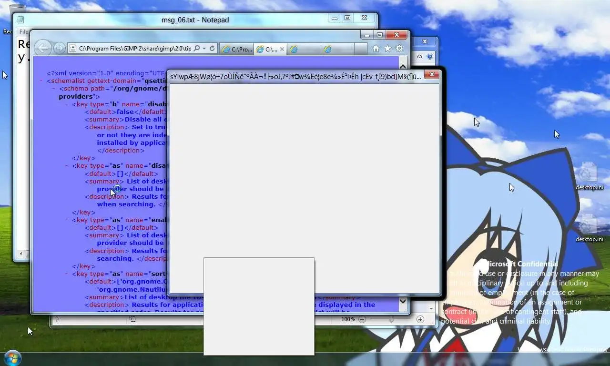The width and height of the screenshot is (610, 366).
Task: Click the "providers" text in XML
Action: pyautogui.click(x=76, y=96)
